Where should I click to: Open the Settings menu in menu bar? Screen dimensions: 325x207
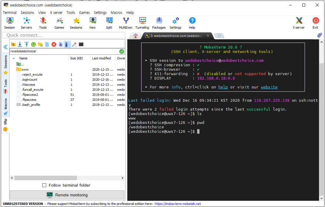click(100, 13)
